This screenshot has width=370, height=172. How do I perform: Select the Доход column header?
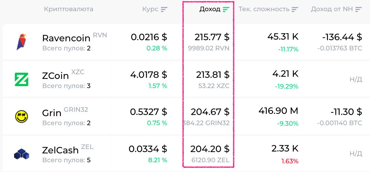(x=210, y=9)
